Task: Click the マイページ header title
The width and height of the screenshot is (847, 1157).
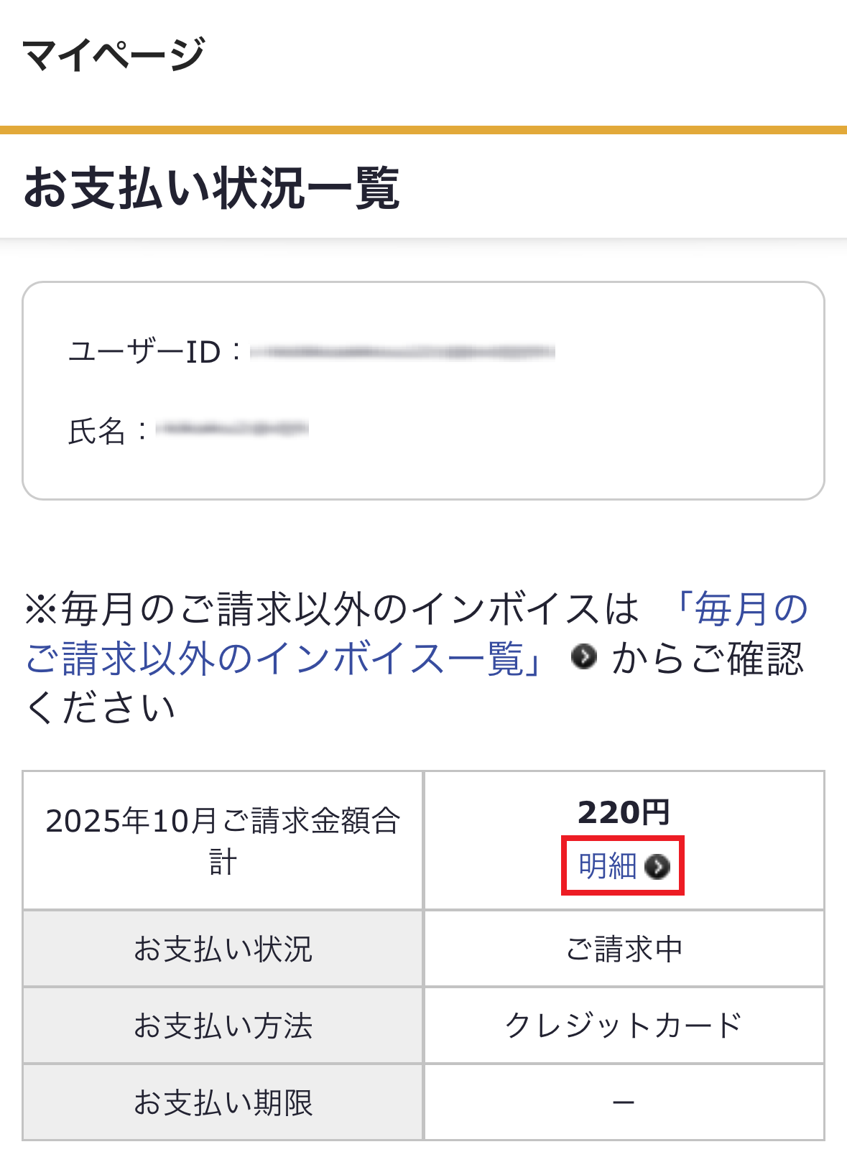Action: point(114,55)
